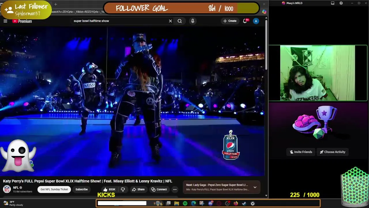The width and height of the screenshot is (369, 208).
Task: Dislike the video with thumbs down
Action: pos(123,190)
